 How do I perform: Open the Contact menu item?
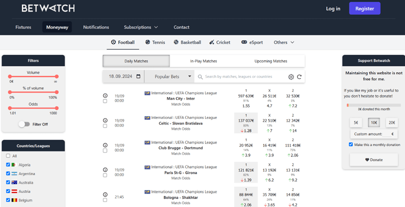point(181,27)
